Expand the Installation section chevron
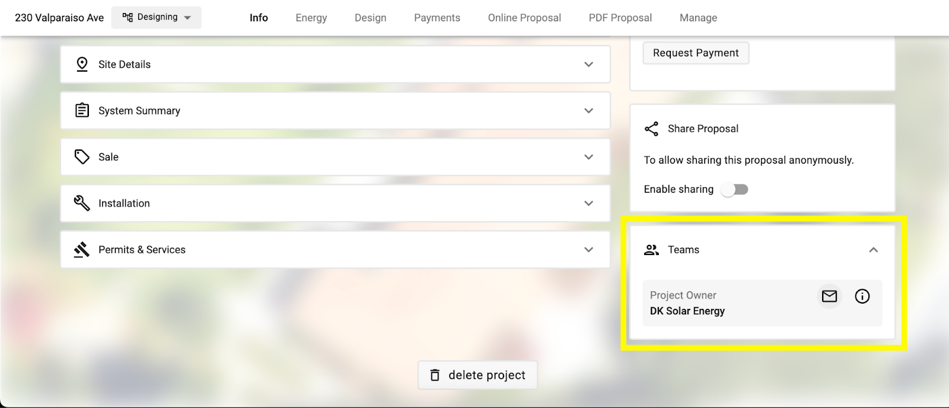949x408 pixels. (588, 203)
